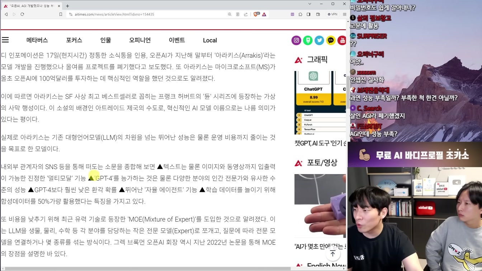Click the green Naver Post icon
The image size is (482, 271).
(308, 40)
